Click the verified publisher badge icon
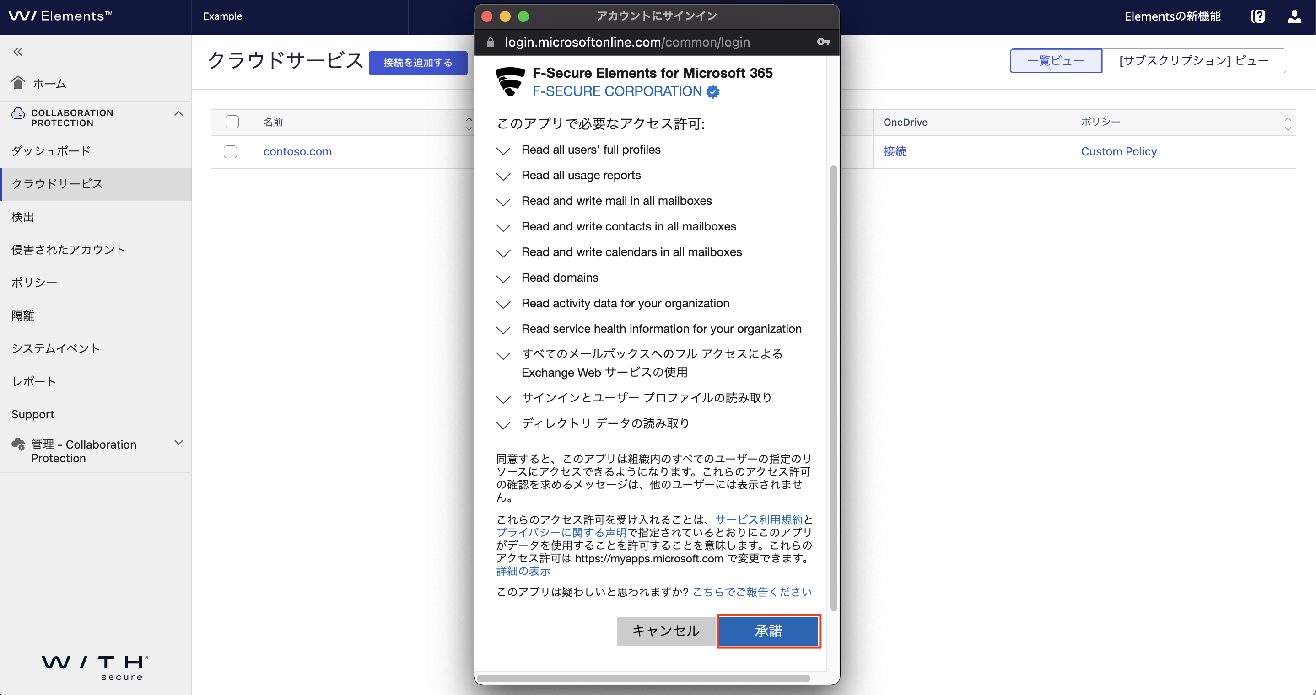The width and height of the screenshot is (1316, 695). tap(712, 92)
